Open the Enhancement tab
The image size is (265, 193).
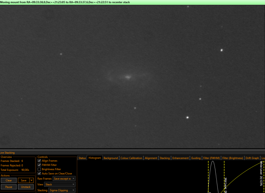point(180,158)
